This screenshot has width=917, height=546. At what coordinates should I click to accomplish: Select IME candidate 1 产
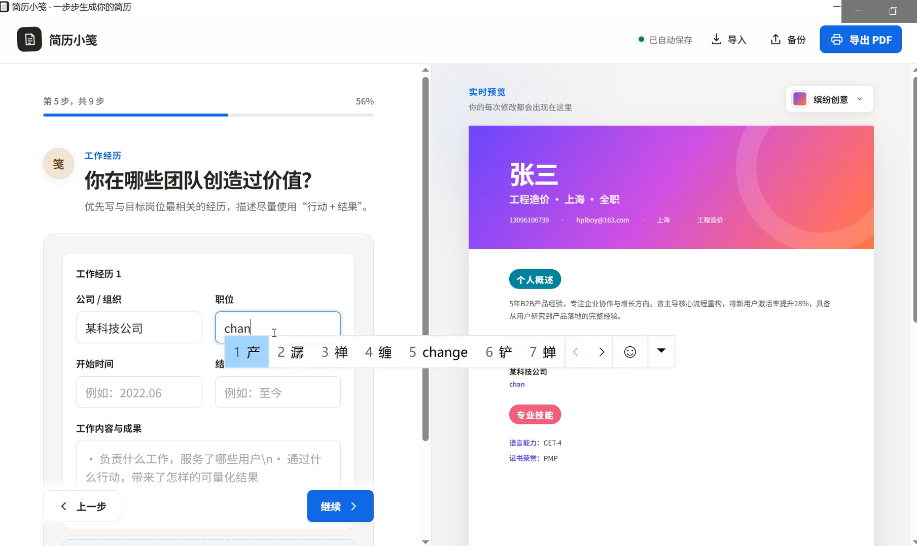tap(247, 352)
